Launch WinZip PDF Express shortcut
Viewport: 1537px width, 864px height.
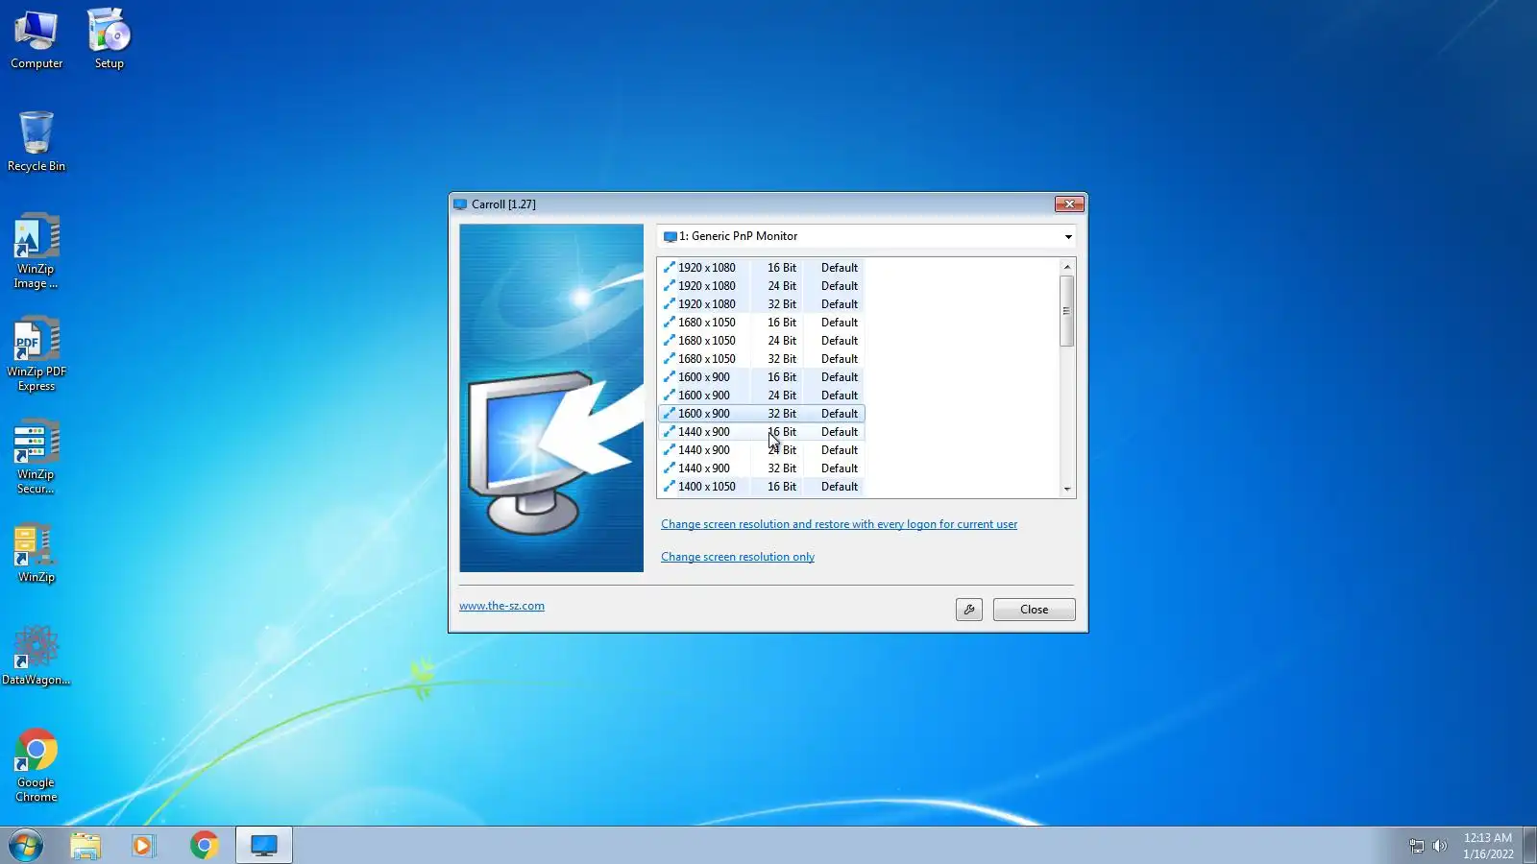37,354
